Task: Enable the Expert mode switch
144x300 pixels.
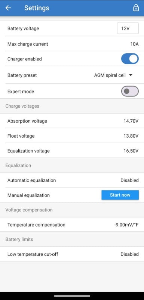Action: pos(130,91)
